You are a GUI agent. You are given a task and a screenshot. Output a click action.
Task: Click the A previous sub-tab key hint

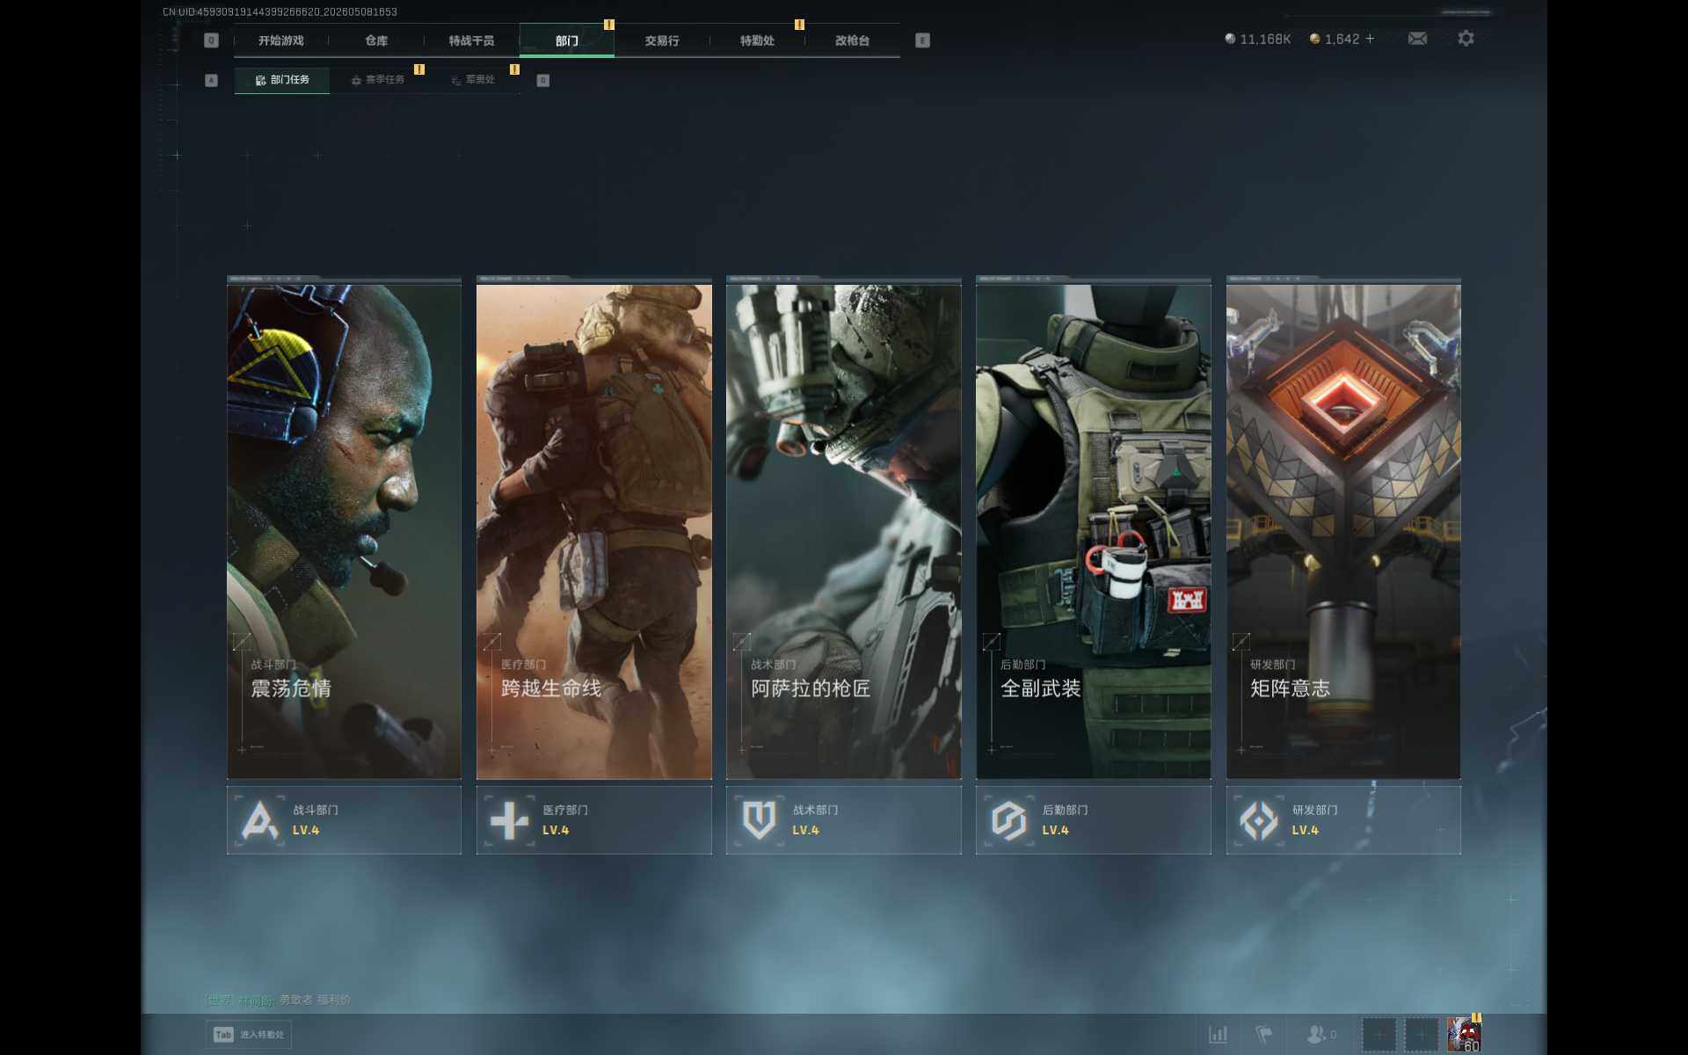(x=211, y=80)
